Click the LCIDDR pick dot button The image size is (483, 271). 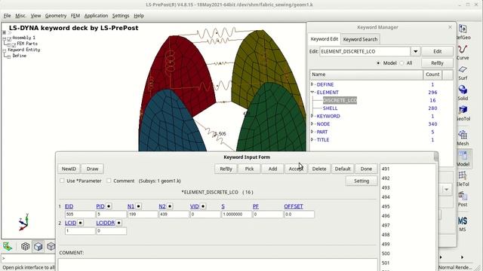click(119, 223)
